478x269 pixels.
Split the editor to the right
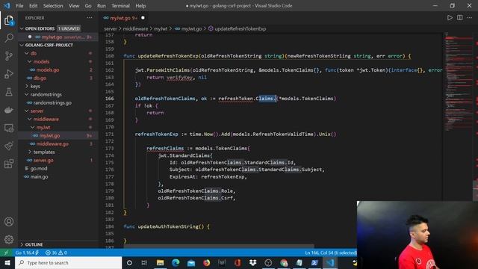point(460,18)
